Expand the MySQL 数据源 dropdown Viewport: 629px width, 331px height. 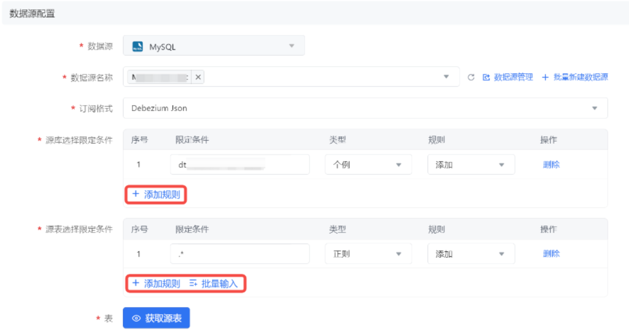291,46
